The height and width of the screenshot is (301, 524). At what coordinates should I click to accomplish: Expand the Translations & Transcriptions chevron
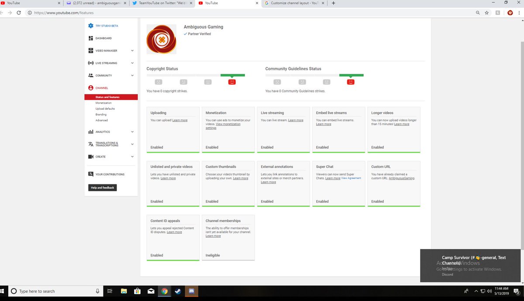[x=132, y=144]
